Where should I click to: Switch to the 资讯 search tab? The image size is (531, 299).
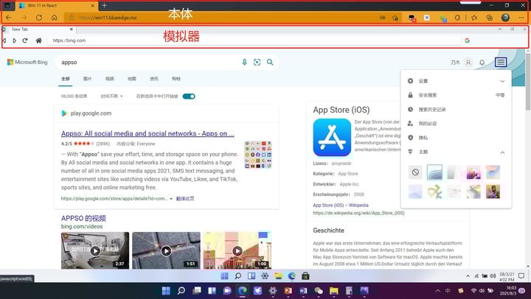pyautogui.click(x=154, y=79)
